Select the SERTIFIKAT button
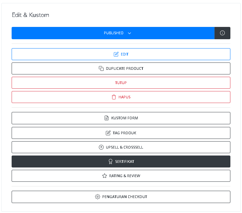The image size is (242, 213). tap(121, 161)
